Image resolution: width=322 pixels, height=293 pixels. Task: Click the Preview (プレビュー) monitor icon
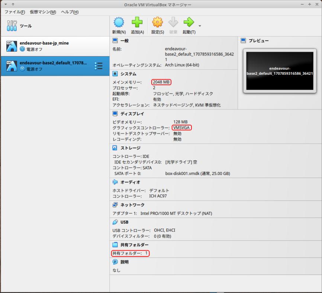pos(243,41)
